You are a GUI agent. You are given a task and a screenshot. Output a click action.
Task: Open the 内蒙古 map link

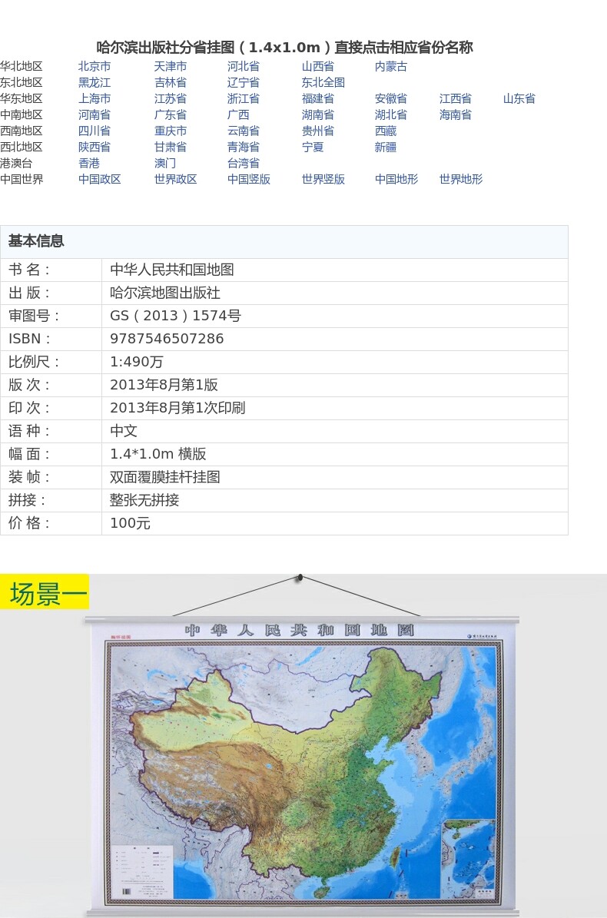[391, 66]
